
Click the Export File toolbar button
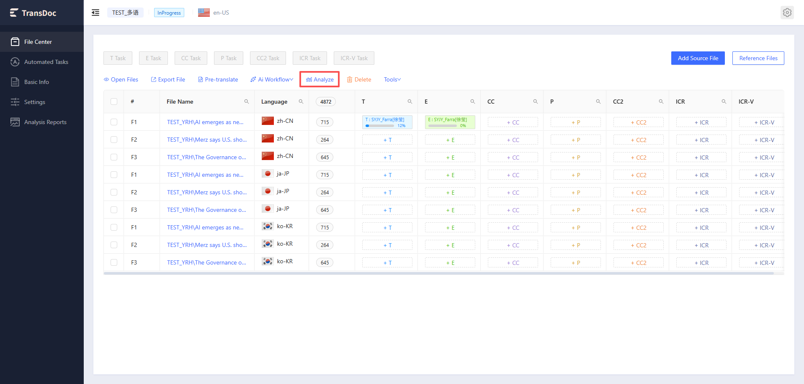pyautogui.click(x=168, y=79)
